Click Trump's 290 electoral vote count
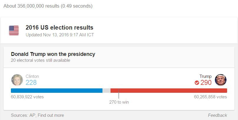 [206, 83]
